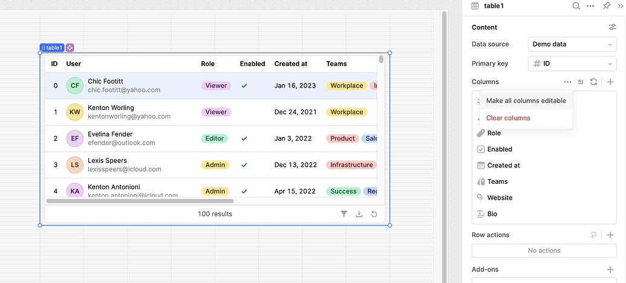
Task: Click the Editor role tag
Action: pyautogui.click(x=214, y=138)
